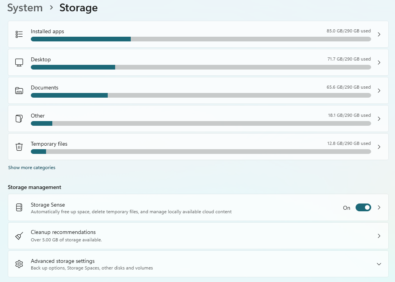
Task: Open Cleanup recommendations entry
Action: (198, 236)
